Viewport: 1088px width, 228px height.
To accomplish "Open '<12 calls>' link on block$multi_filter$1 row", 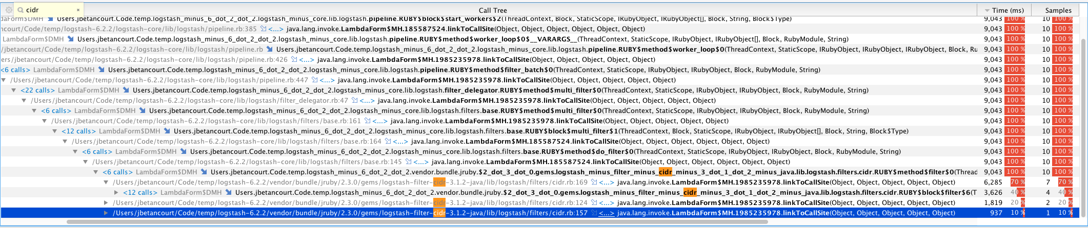I will pos(78,131).
